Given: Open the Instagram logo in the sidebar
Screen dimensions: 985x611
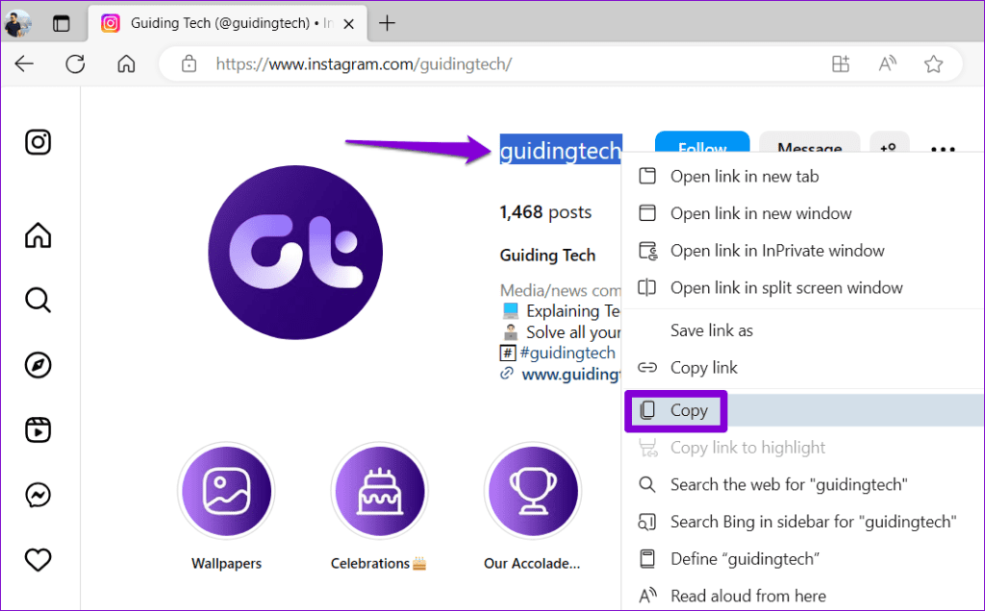Looking at the screenshot, I should (38, 141).
